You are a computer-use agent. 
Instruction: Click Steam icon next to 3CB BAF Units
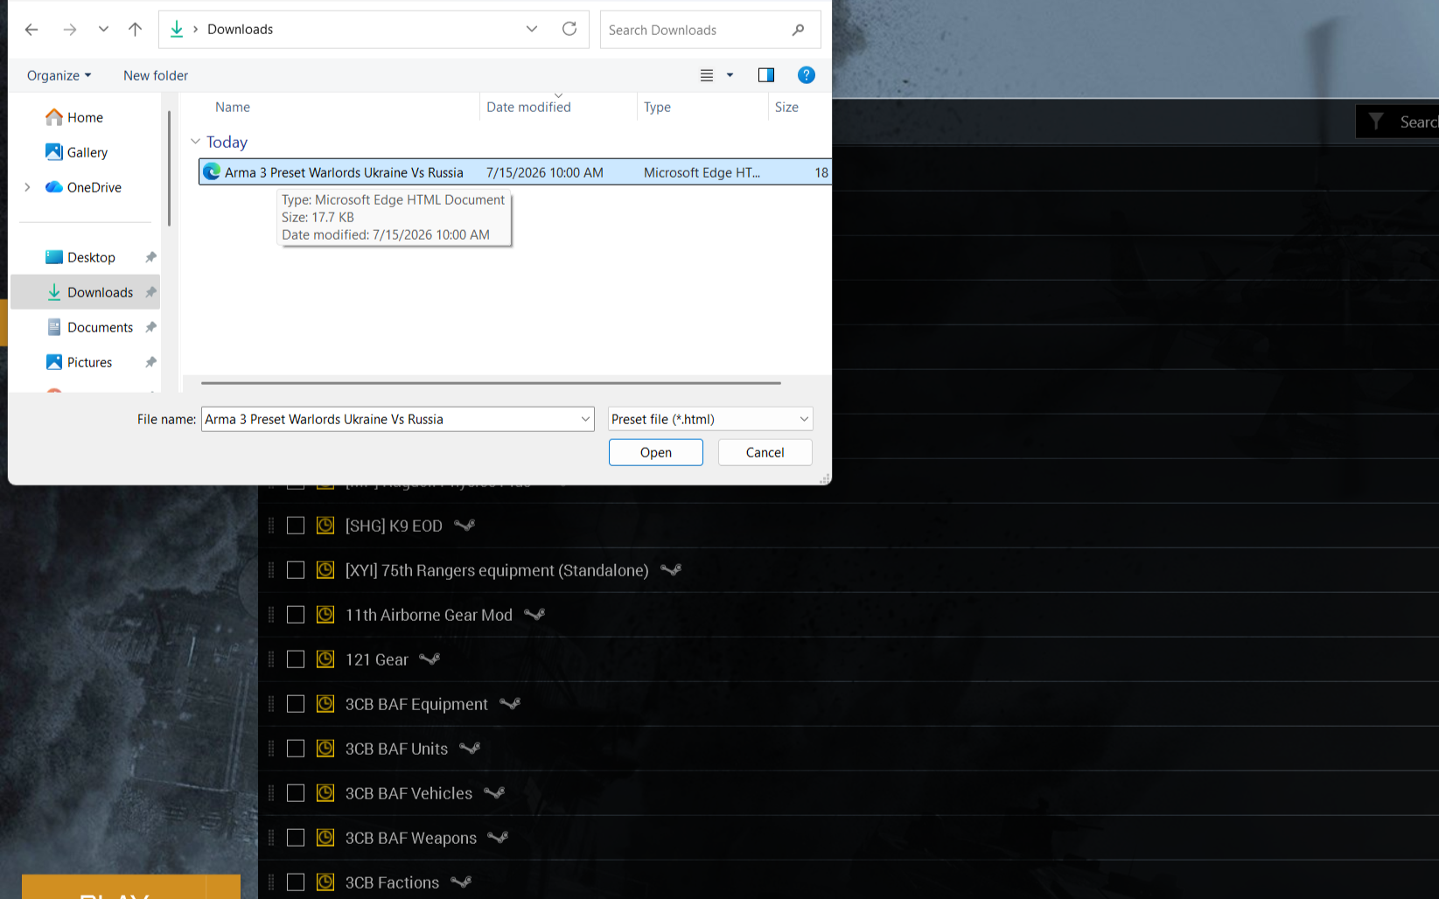click(x=470, y=748)
